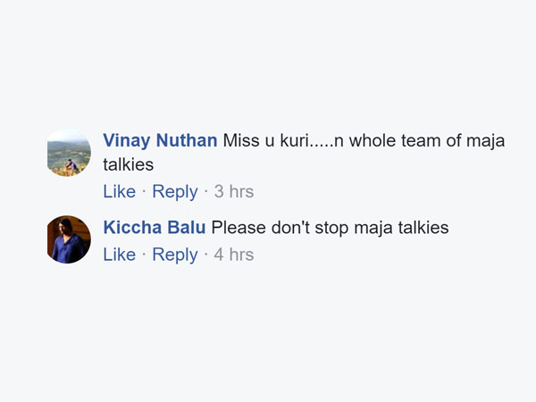Like Kiccha Balu's comment

click(119, 255)
